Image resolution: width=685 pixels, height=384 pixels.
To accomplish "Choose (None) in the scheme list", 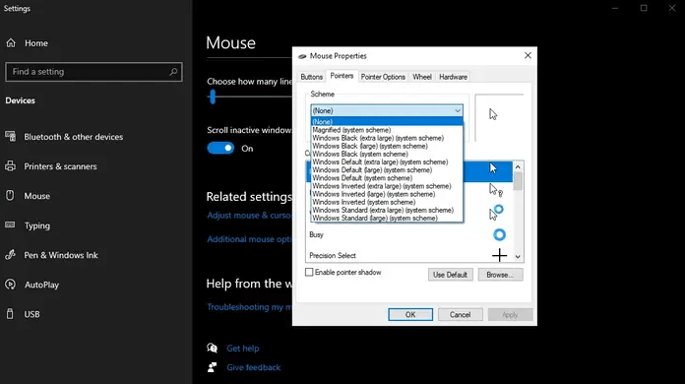I will 387,122.
